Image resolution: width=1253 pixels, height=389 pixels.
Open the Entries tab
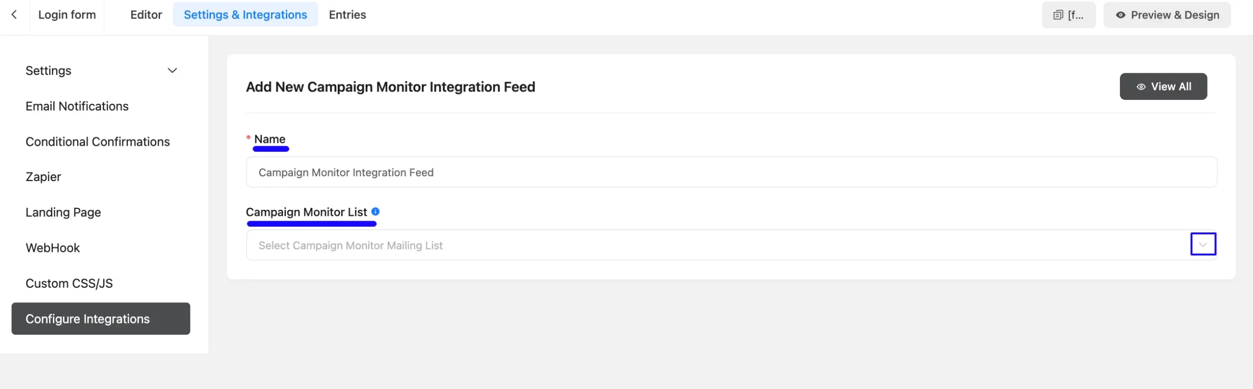347,15
